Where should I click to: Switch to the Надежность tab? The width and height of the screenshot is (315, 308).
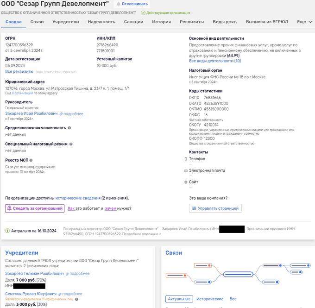coord(101,22)
